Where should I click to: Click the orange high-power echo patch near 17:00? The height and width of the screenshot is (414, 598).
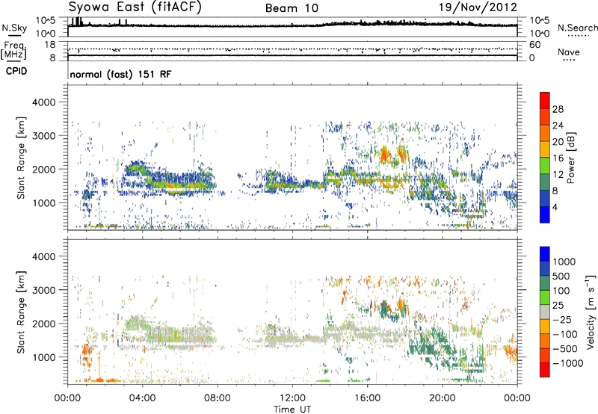coord(384,155)
